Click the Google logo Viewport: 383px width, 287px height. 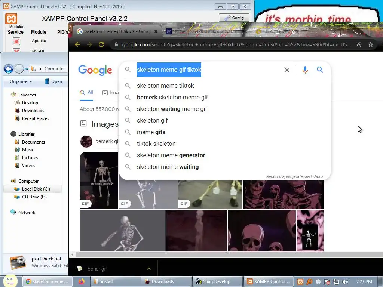click(x=95, y=70)
